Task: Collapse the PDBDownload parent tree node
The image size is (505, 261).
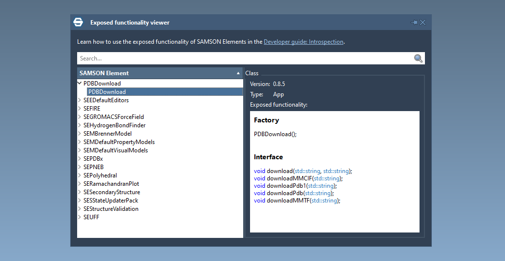Action: (80, 84)
